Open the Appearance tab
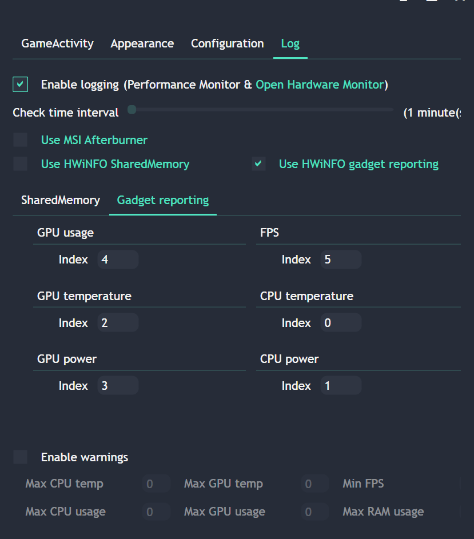474x539 pixels. (142, 43)
